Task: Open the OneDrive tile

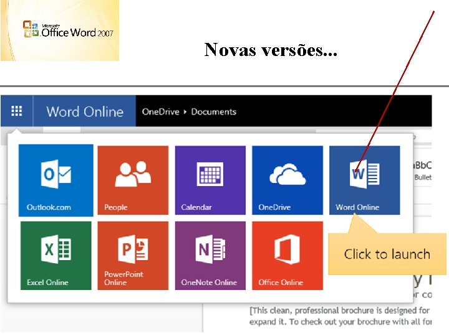Action: (287, 180)
